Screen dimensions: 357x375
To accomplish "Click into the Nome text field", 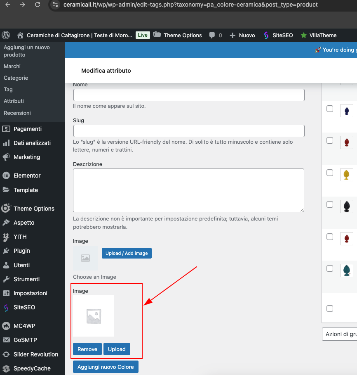I will (189, 95).
